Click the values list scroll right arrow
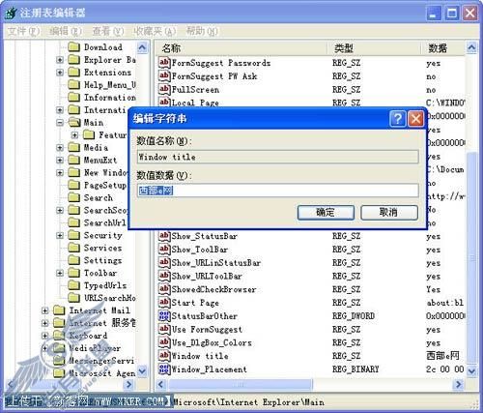The width and height of the screenshot is (483, 413). [458, 384]
